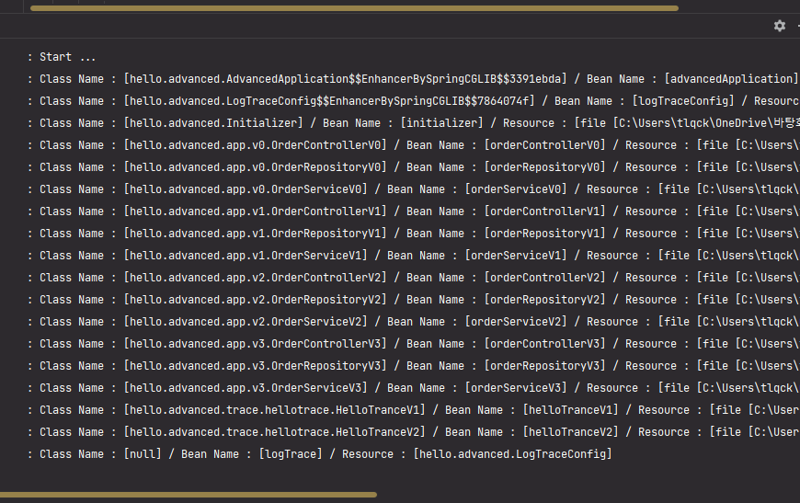Grab the upper horizontal scrollbar thumb

(354, 8)
